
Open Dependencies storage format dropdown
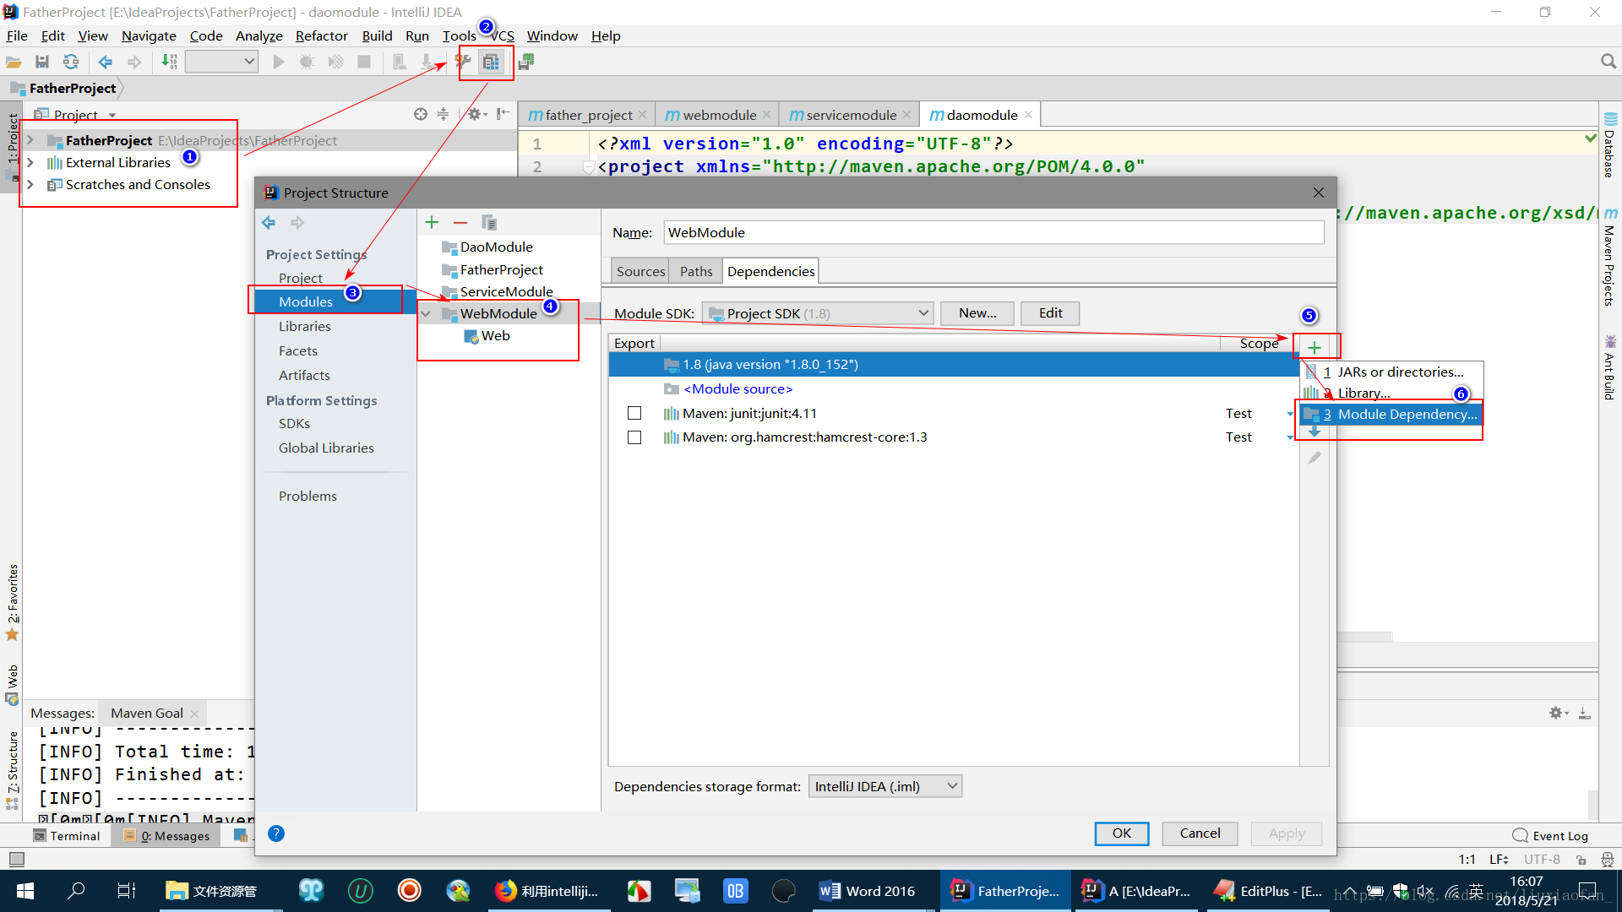tap(884, 786)
